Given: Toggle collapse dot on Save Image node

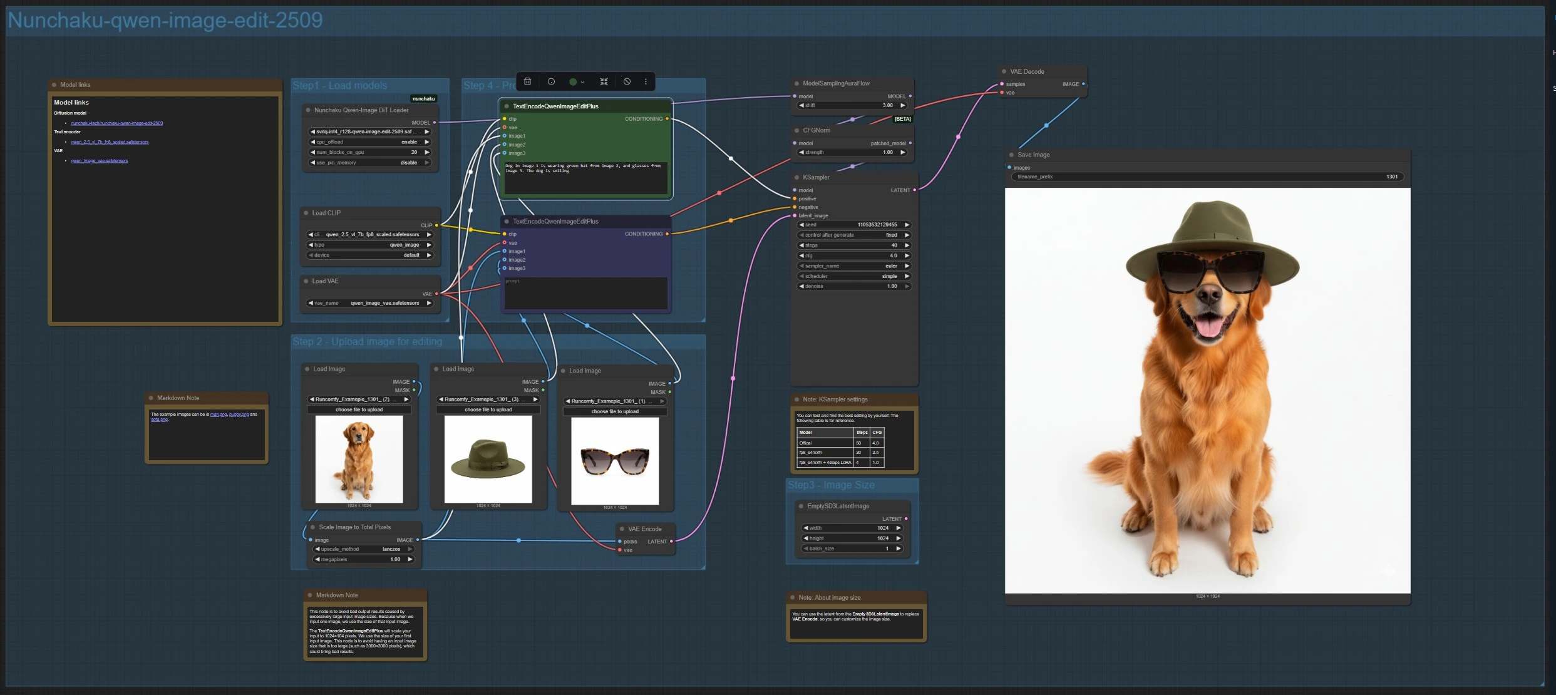Looking at the screenshot, I should (1011, 155).
